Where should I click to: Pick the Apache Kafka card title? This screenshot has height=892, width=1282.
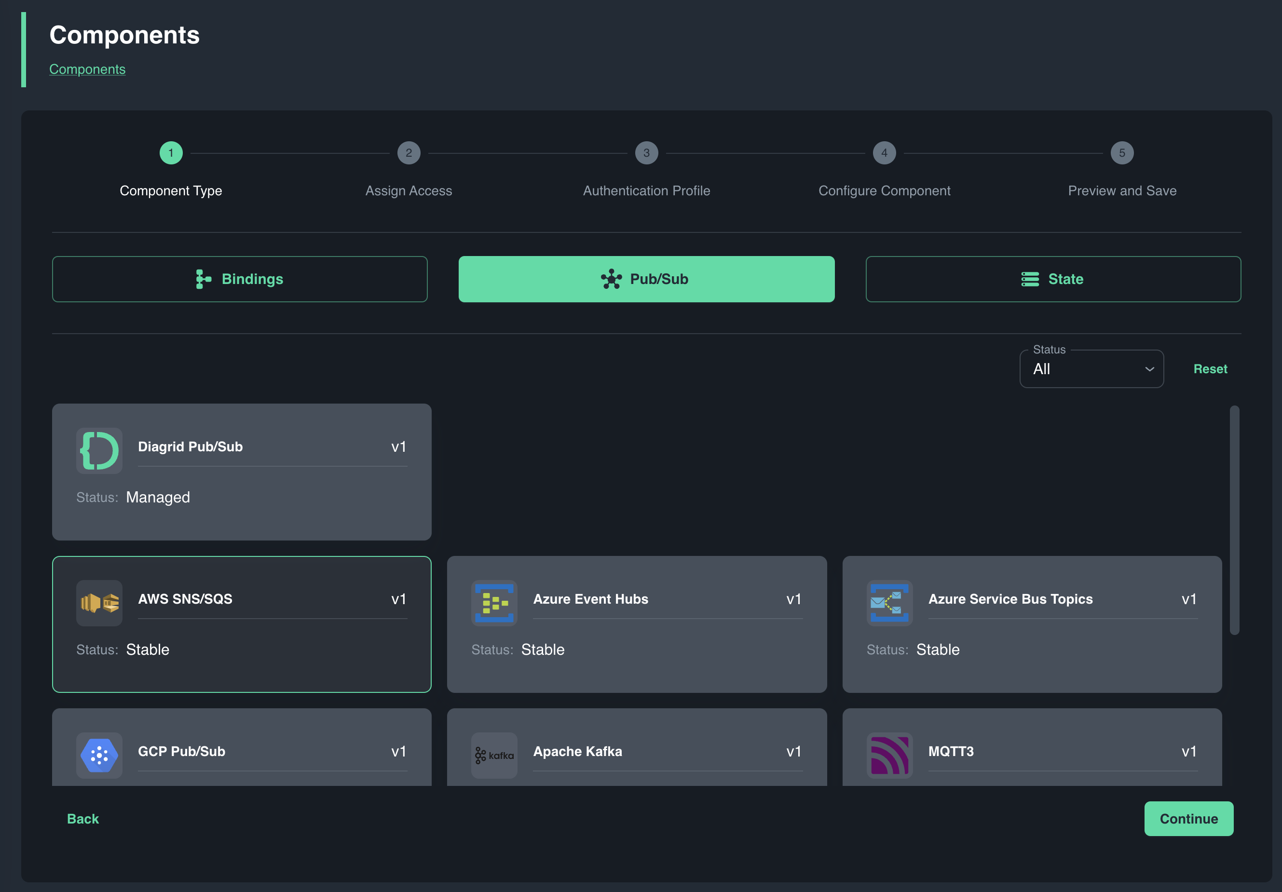point(577,751)
